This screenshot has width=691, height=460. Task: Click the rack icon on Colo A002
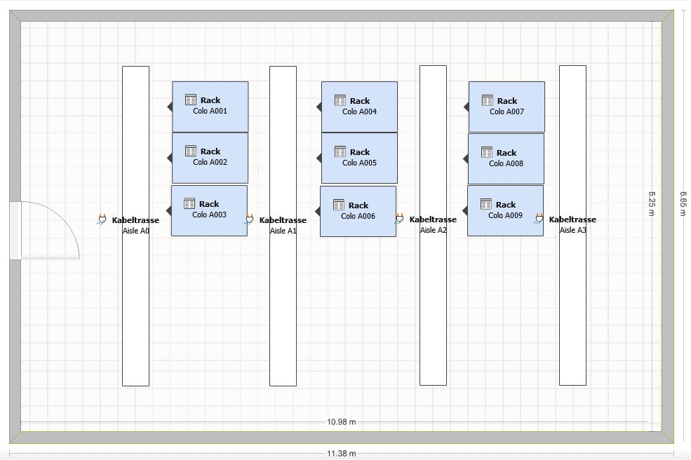(x=190, y=151)
